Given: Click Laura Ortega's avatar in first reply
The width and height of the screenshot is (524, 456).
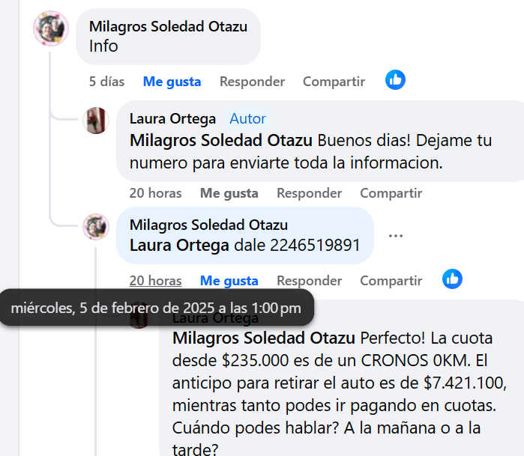Looking at the screenshot, I should pos(96,121).
